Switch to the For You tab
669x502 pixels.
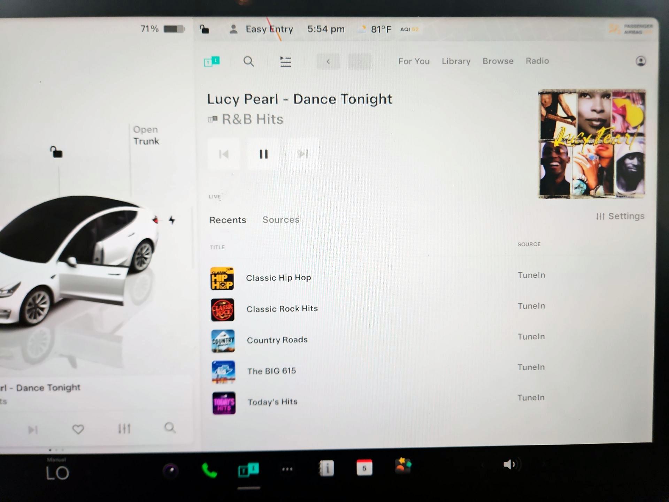coord(414,61)
